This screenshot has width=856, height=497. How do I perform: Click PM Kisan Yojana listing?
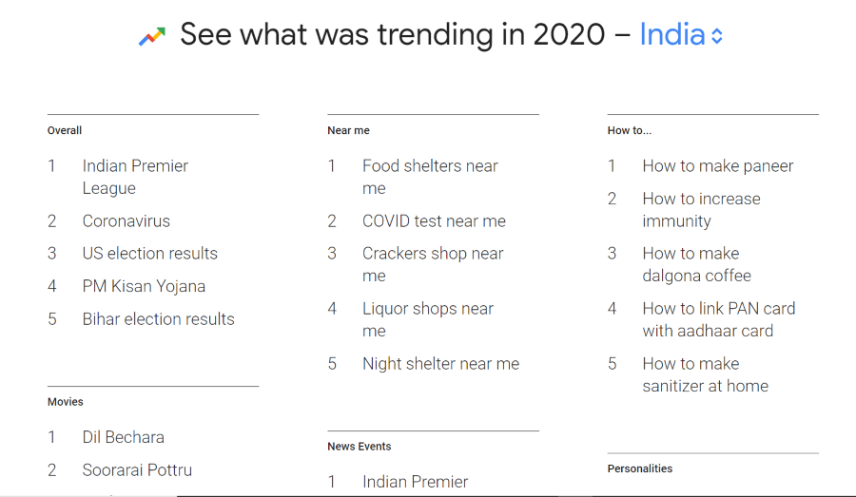coord(144,286)
